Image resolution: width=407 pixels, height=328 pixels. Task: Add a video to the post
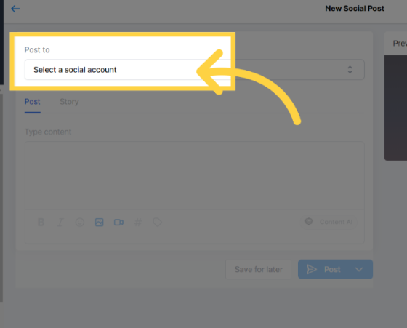pyautogui.click(x=118, y=223)
